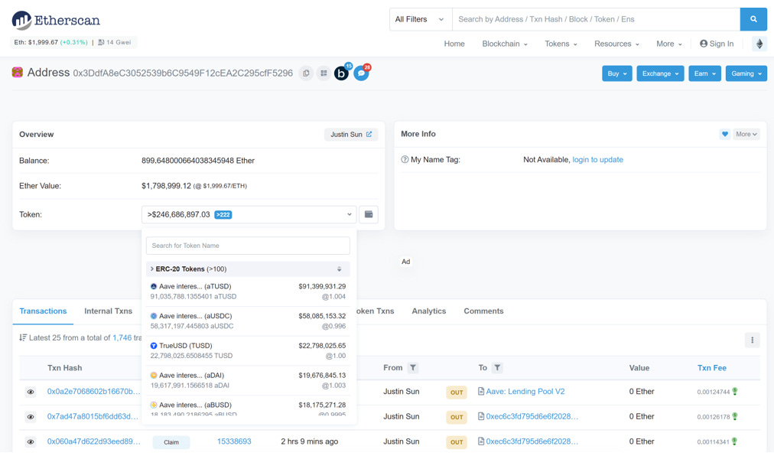Click Sign In
This screenshot has height=469, width=774.
(x=717, y=44)
